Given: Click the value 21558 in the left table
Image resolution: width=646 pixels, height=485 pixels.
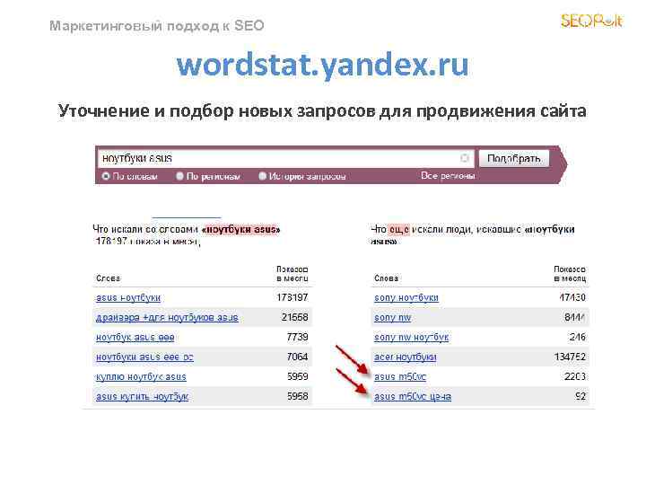Looking at the screenshot, I should click(294, 318).
